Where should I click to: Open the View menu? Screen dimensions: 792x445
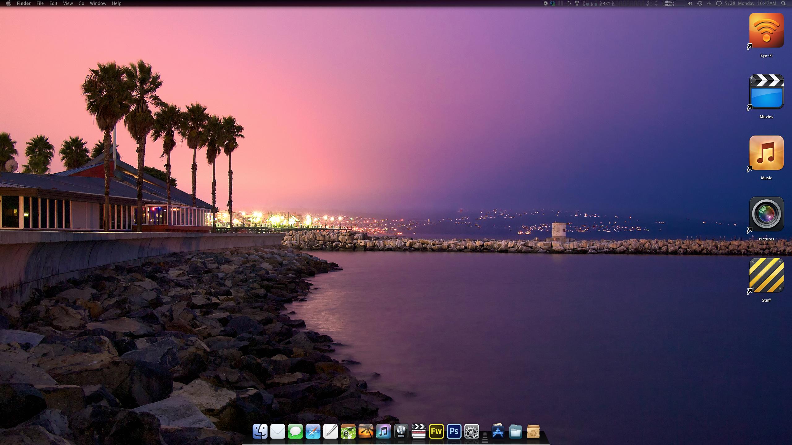[68, 3]
